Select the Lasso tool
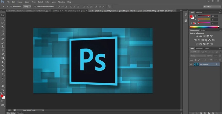The width and height of the screenshot is (222, 114). coord(3,23)
